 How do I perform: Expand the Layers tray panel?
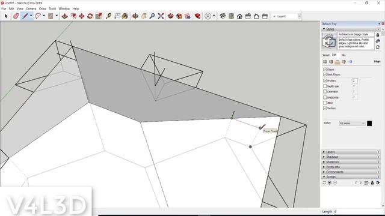tap(351, 152)
